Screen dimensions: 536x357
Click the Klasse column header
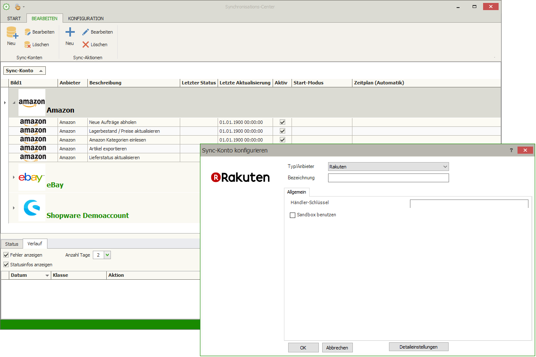click(79, 275)
